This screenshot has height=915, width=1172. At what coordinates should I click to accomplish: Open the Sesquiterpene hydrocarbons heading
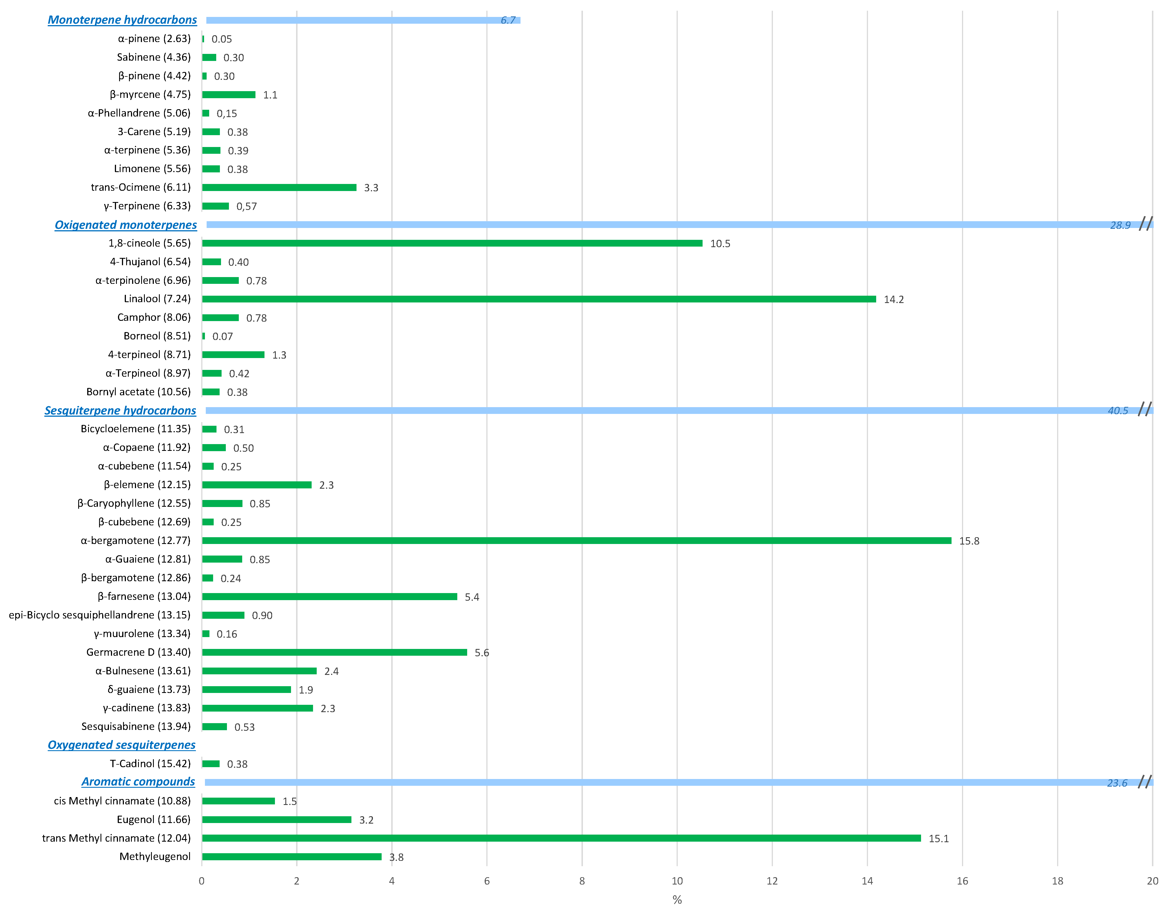pyautogui.click(x=120, y=410)
